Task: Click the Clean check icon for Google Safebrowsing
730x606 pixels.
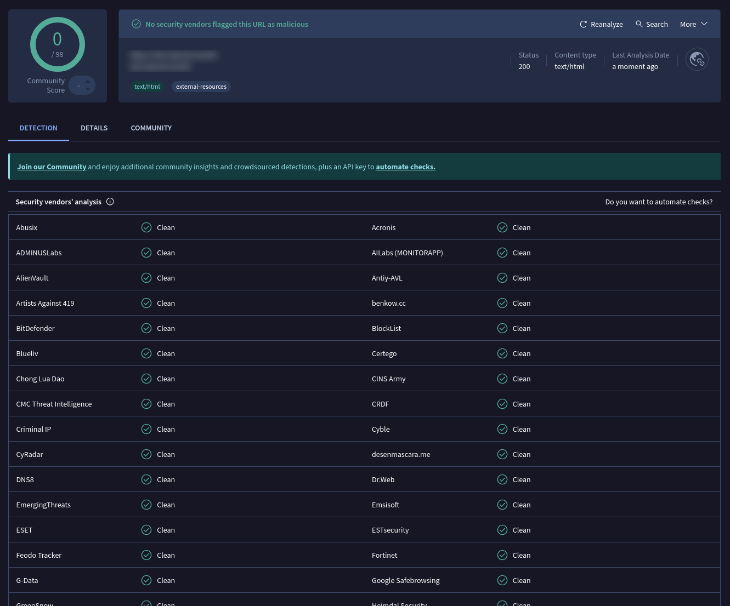Action: coord(502,580)
